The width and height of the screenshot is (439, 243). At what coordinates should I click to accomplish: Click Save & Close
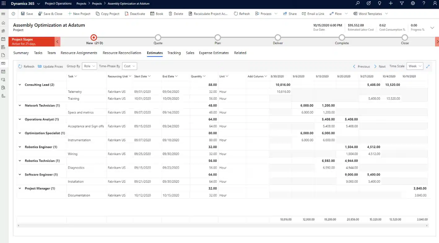pos(50,14)
